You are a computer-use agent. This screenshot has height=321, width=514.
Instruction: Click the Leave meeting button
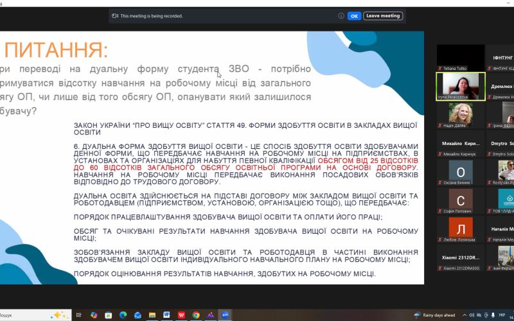383,15
